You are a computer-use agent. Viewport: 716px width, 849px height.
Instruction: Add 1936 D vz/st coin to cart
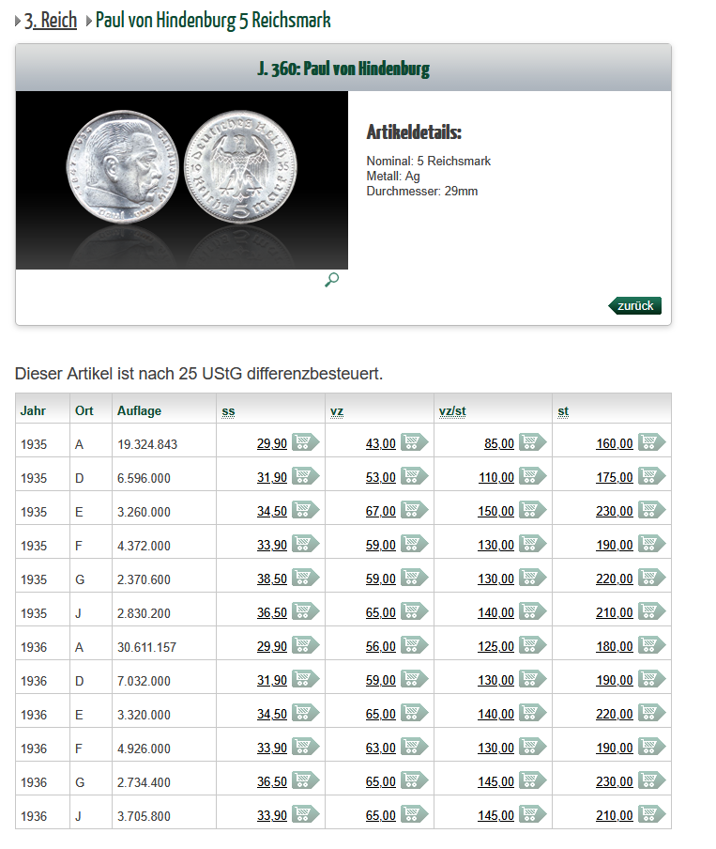532,679
